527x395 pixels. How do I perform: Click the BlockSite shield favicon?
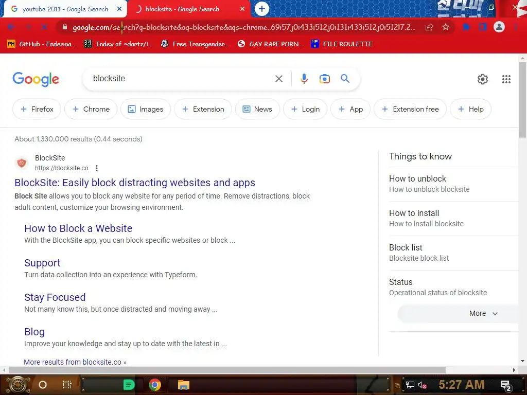[22, 163]
